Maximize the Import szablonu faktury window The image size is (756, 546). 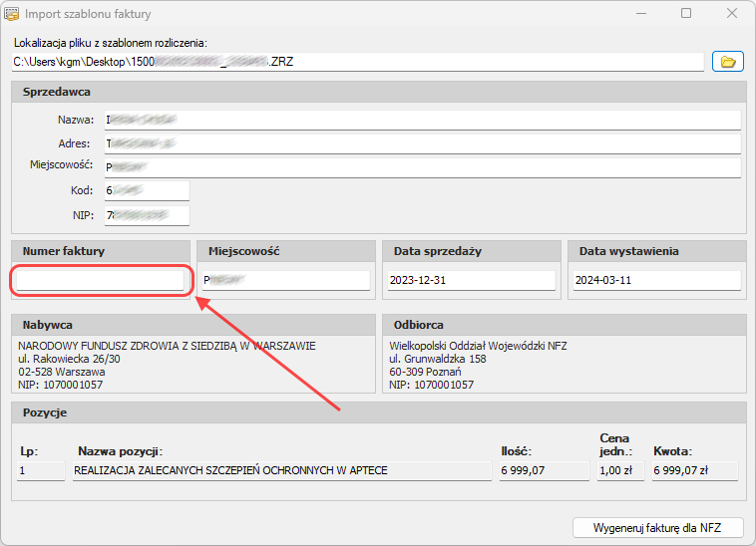(686, 14)
